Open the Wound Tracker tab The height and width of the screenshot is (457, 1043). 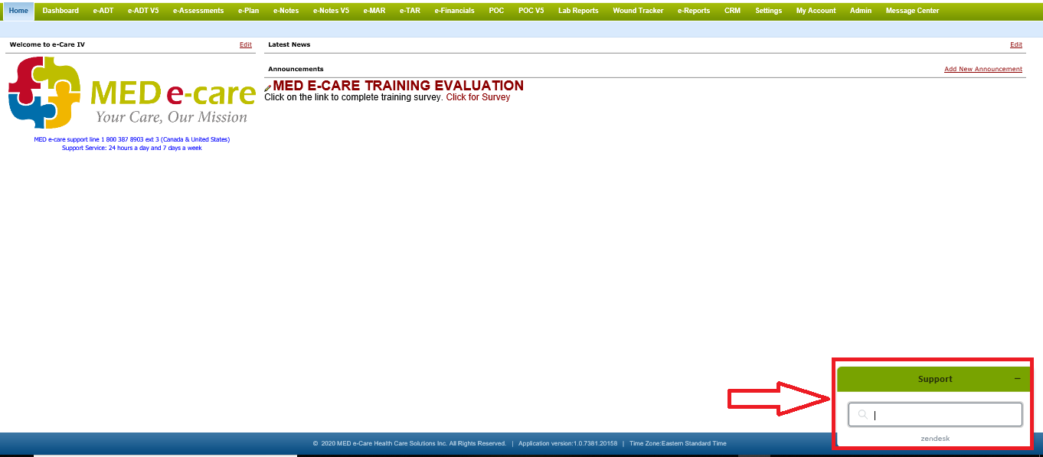(x=638, y=11)
